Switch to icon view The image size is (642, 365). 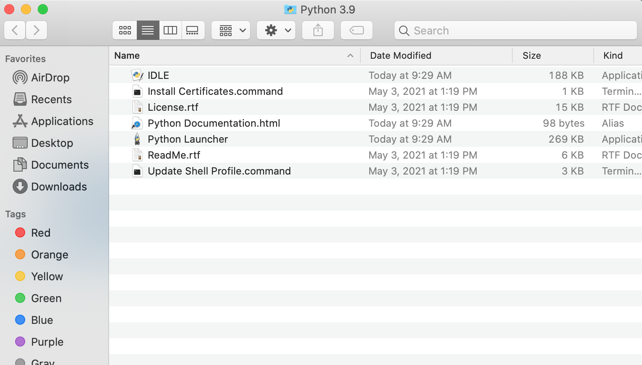(125, 30)
